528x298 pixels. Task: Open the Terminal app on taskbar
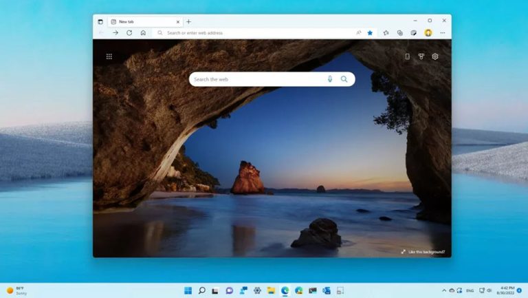coord(313,290)
